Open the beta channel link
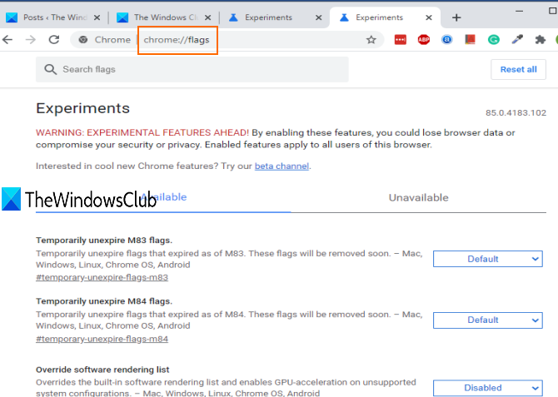Screen dimensions: 558x397 pyautogui.click(x=281, y=166)
